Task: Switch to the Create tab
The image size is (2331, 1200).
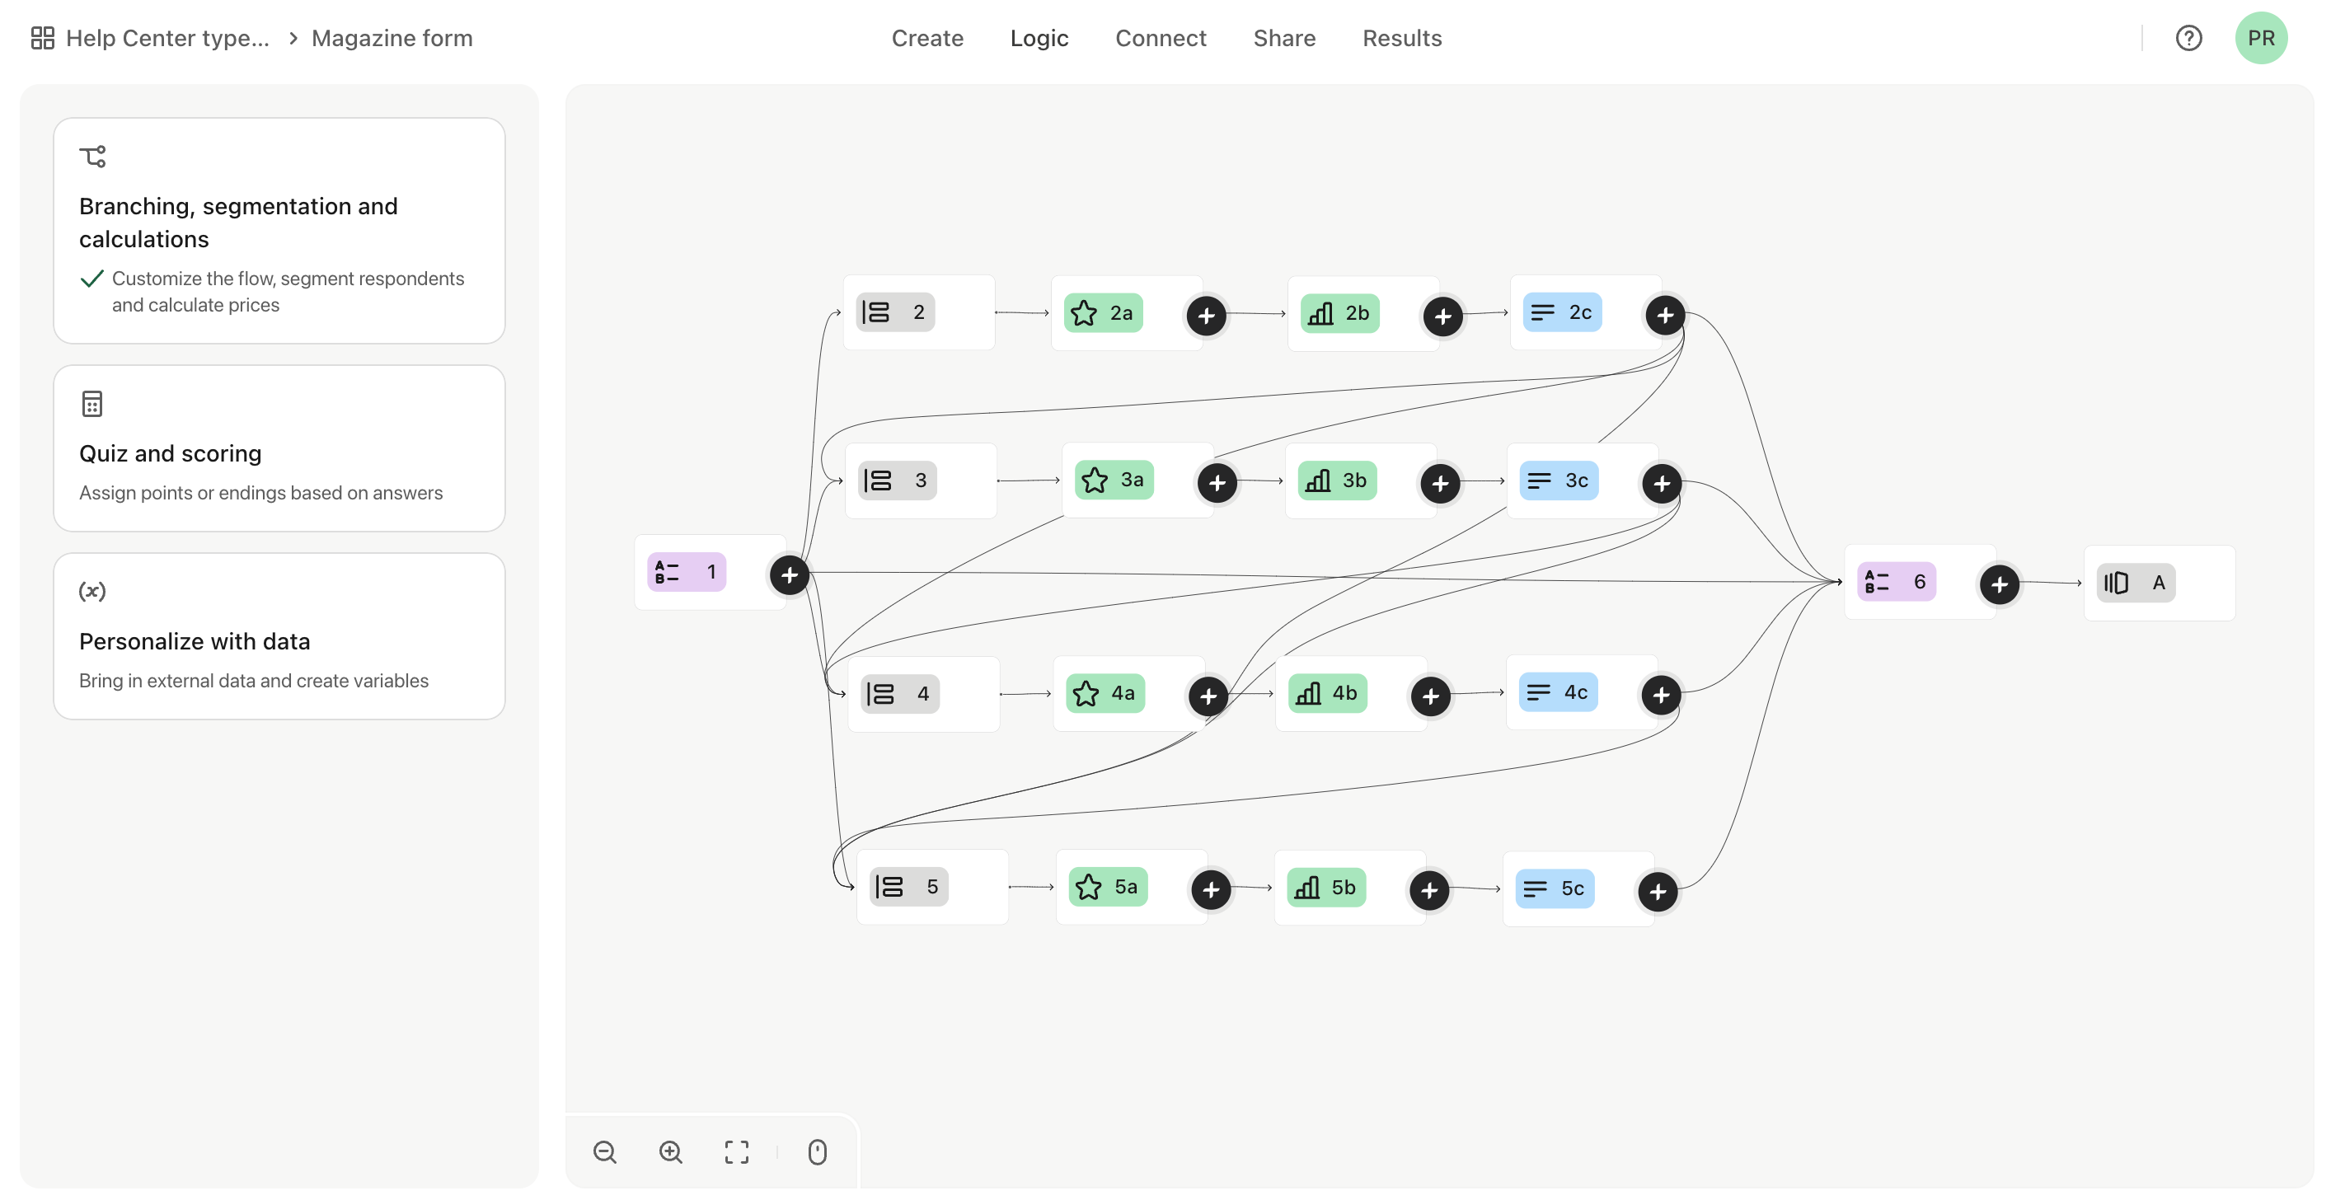Action: coord(926,38)
